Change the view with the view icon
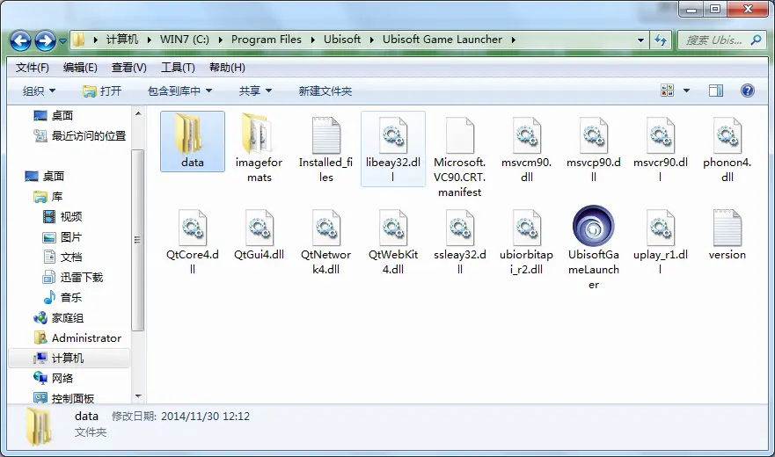The image size is (775, 457). click(x=668, y=91)
